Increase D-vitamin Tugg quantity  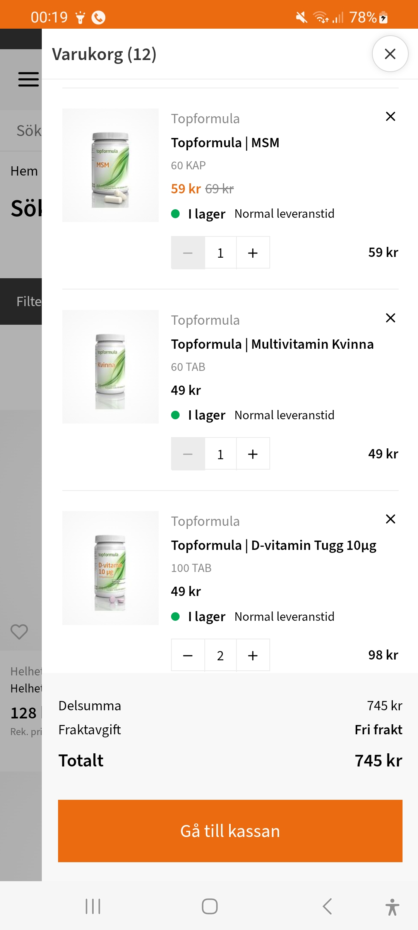pos(253,655)
